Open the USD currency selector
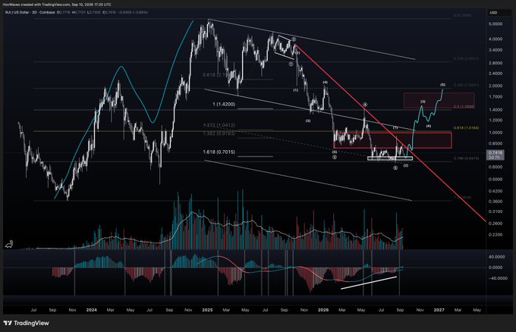 coord(493,12)
